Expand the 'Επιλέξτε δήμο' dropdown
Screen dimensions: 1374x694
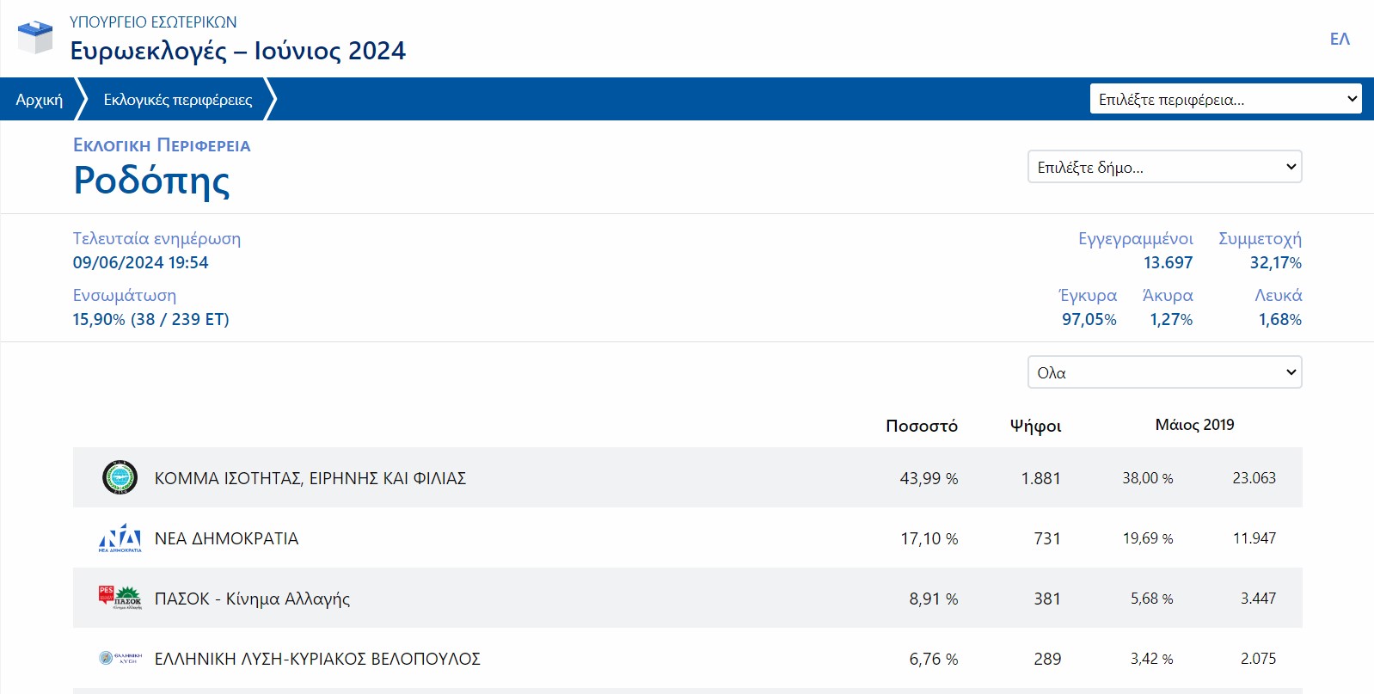1164,167
